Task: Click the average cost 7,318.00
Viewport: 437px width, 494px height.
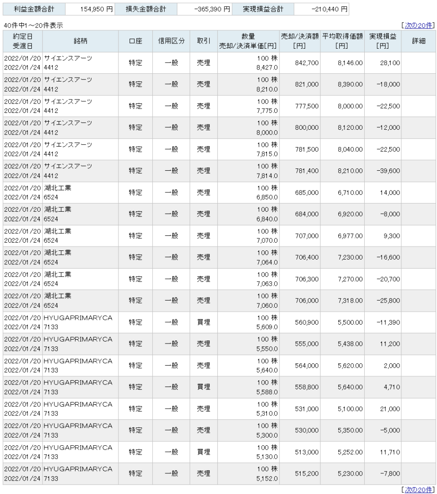Action: 350,301
